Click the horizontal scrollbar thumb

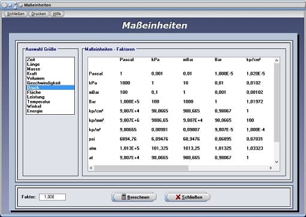click(141, 168)
